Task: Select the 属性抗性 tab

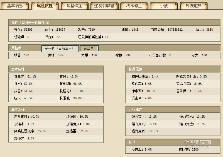Action: coord(45,6)
